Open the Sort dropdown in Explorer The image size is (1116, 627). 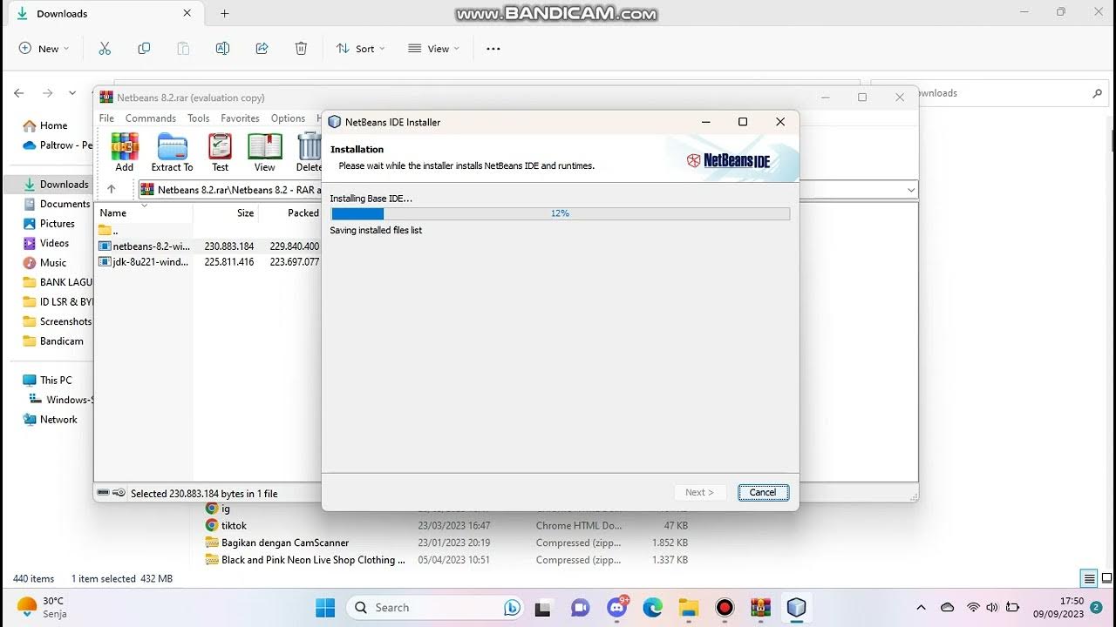[360, 49]
